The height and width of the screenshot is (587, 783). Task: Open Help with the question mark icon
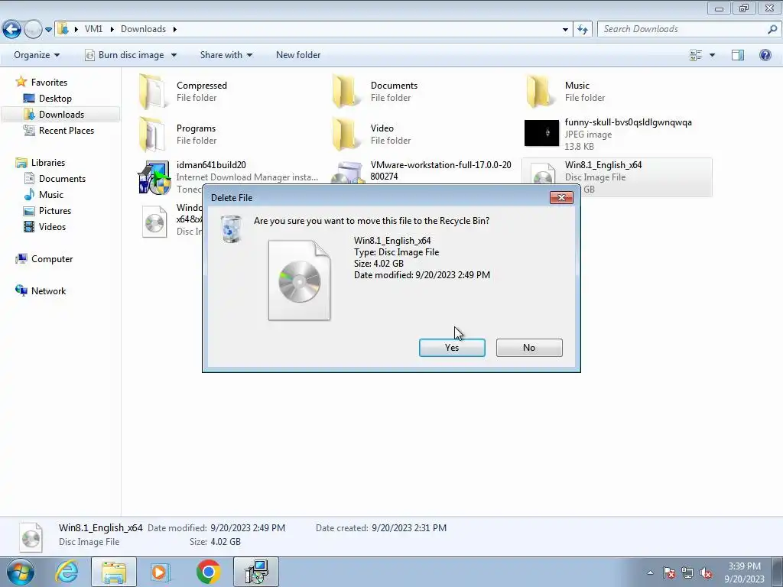point(765,55)
